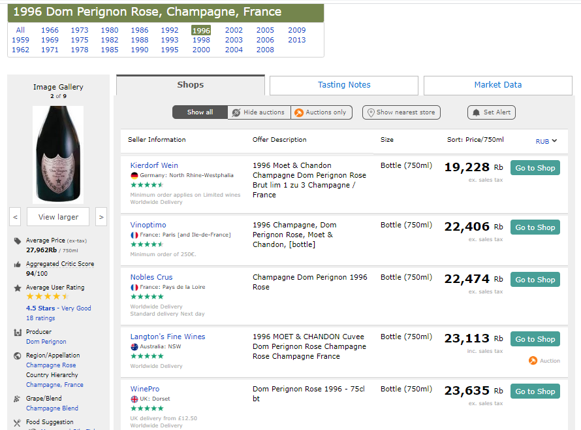Image resolution: width=581 pixels, height=430 pixels.
Task: Select the All vintages link
Action: pyautogui.click(x=20, y=31)
